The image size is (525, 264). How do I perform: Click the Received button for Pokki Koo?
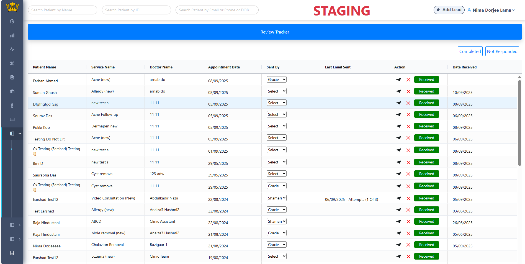click(426, 126)
